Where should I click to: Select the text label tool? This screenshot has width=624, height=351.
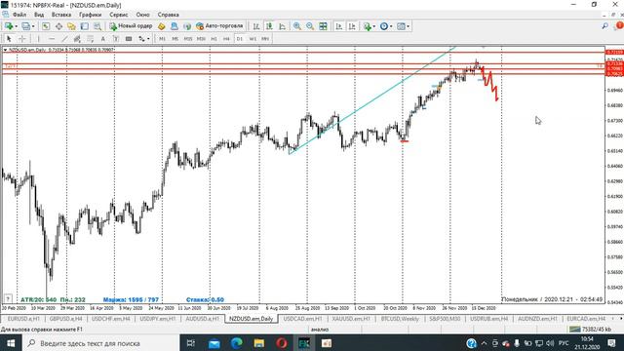coord(116,39)
